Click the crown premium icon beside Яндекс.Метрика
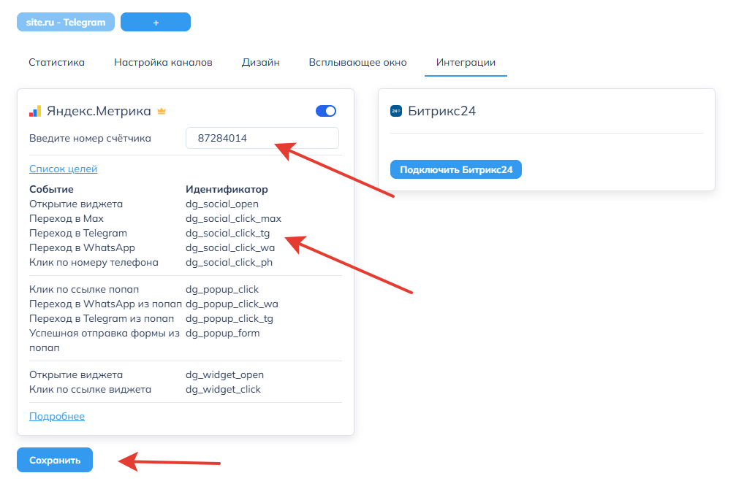The image size is (755, 481). (x=162, y=112)
